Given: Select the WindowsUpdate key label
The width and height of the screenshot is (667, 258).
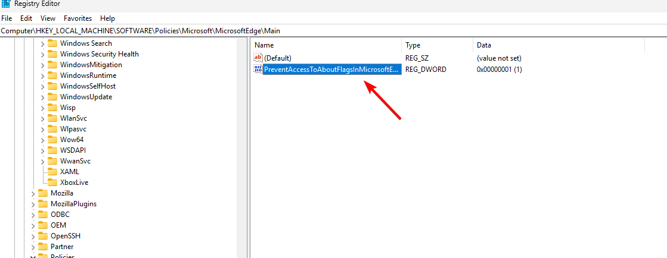Looking at the screenshot, I should pyautogui.click(x=86, y=97).
